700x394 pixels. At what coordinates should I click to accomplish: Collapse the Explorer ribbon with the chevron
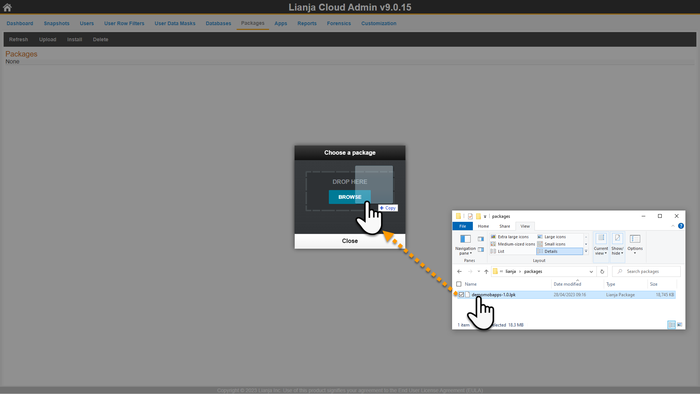(673, 226)
